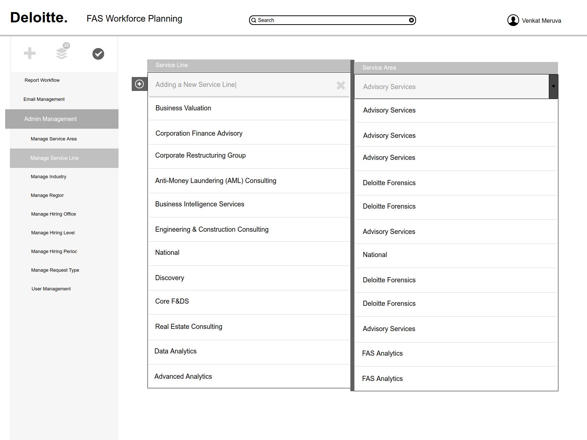Select Core F&DS service line row
The image size is (587, 440).
click(249, 301)
